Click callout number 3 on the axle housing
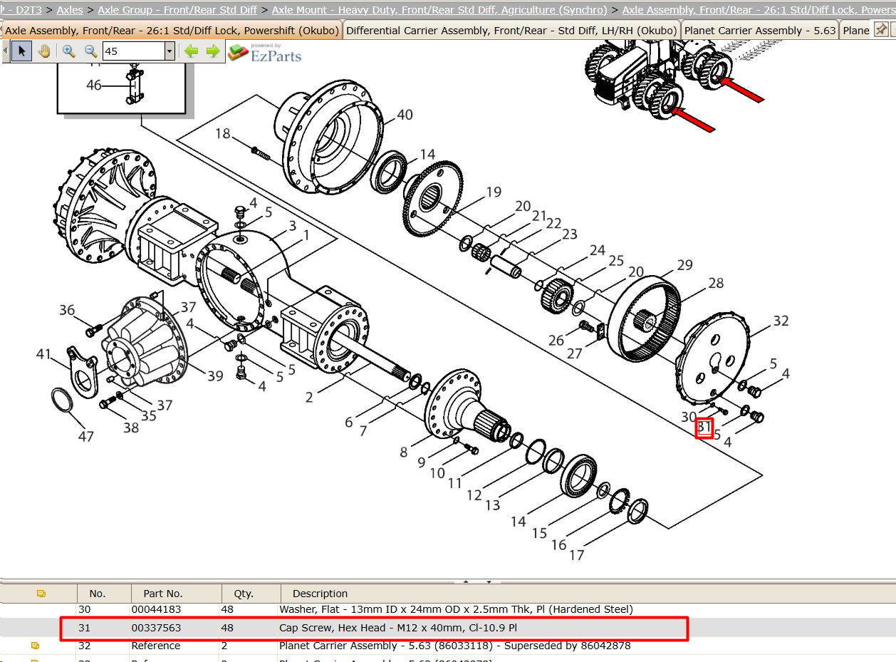The height and width of the screenshot is (662, 896). click(292, 227)
